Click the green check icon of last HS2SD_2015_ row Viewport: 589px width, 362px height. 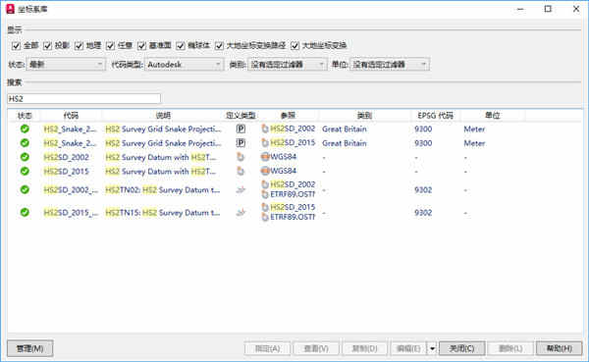point(25,212)
